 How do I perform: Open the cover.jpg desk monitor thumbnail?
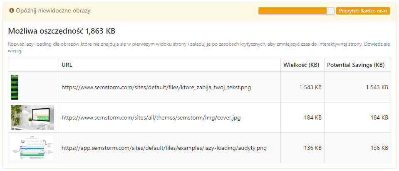32,117
